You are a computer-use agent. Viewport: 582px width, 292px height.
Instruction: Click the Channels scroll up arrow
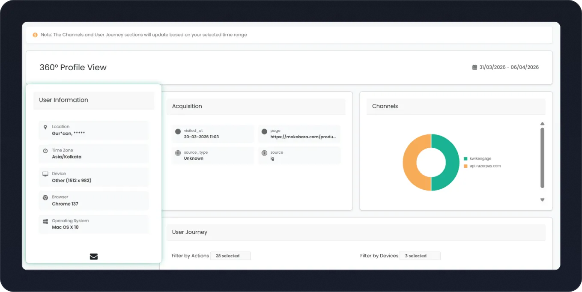pos(543,124)
